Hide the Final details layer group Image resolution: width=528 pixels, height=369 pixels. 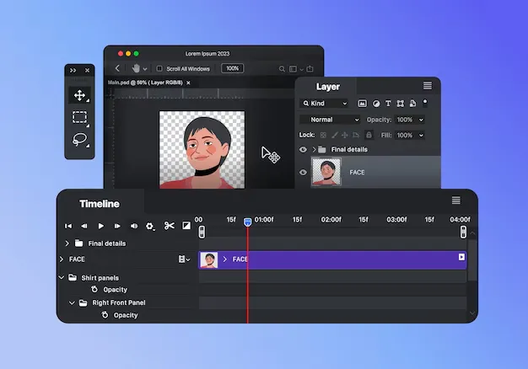point(304,150)
